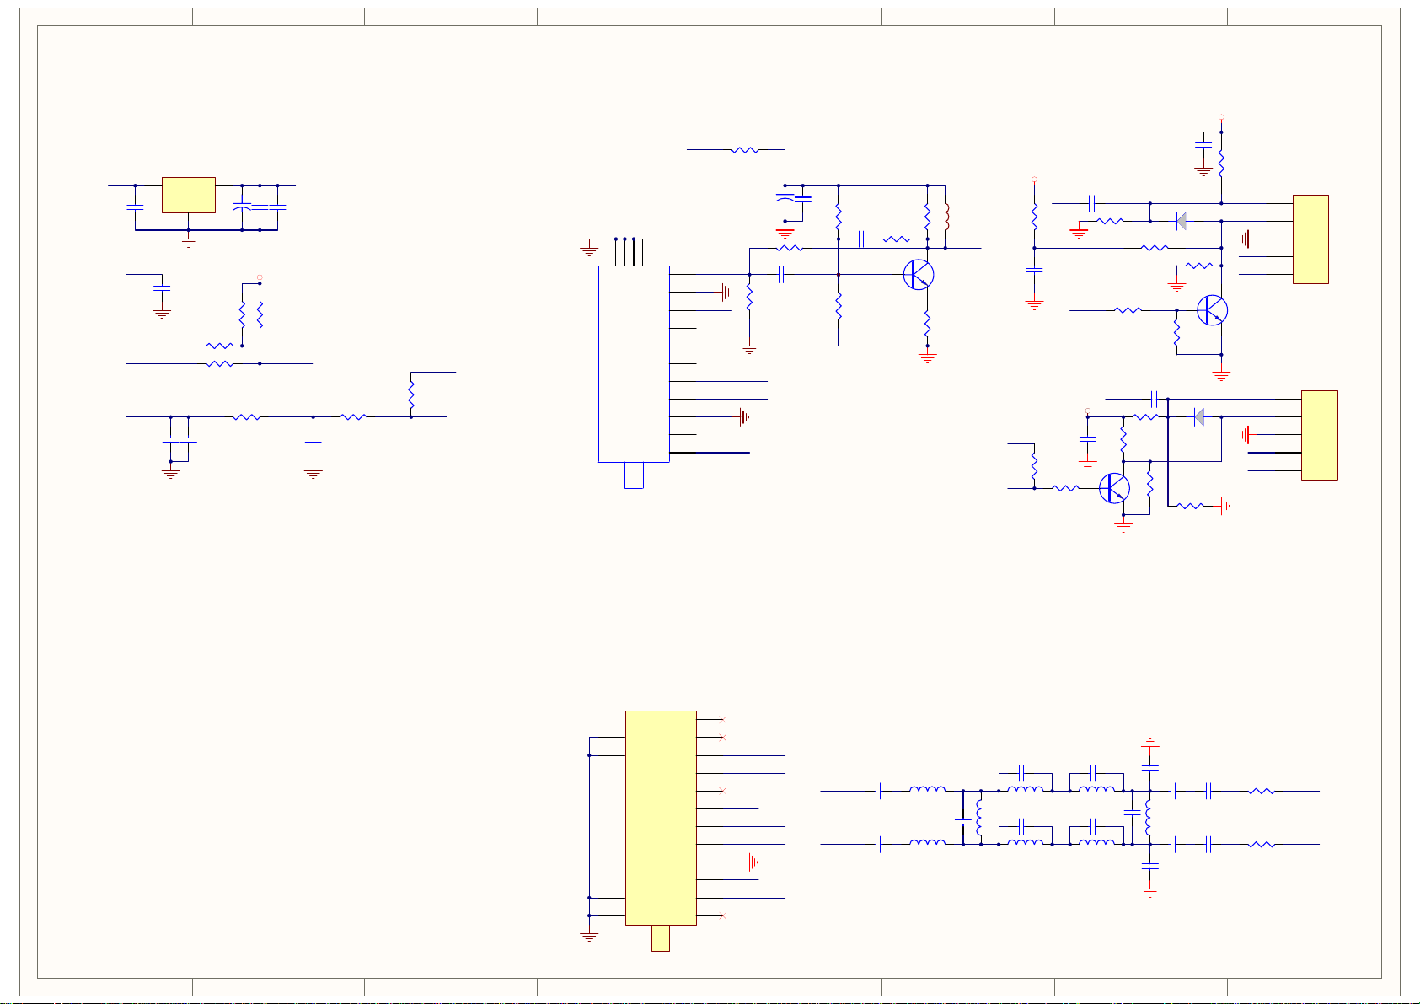Viewport: 1420px width, 1004px height.
Task: Click the ground symbol beneath the yellow regulator
Action: pos(188,242)
